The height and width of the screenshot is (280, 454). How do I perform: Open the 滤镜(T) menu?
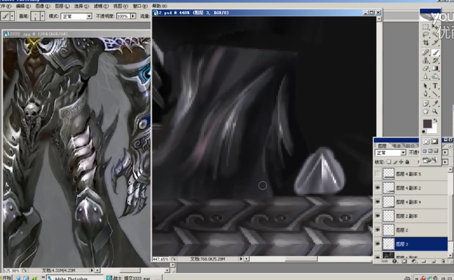[x=101, y=6]
